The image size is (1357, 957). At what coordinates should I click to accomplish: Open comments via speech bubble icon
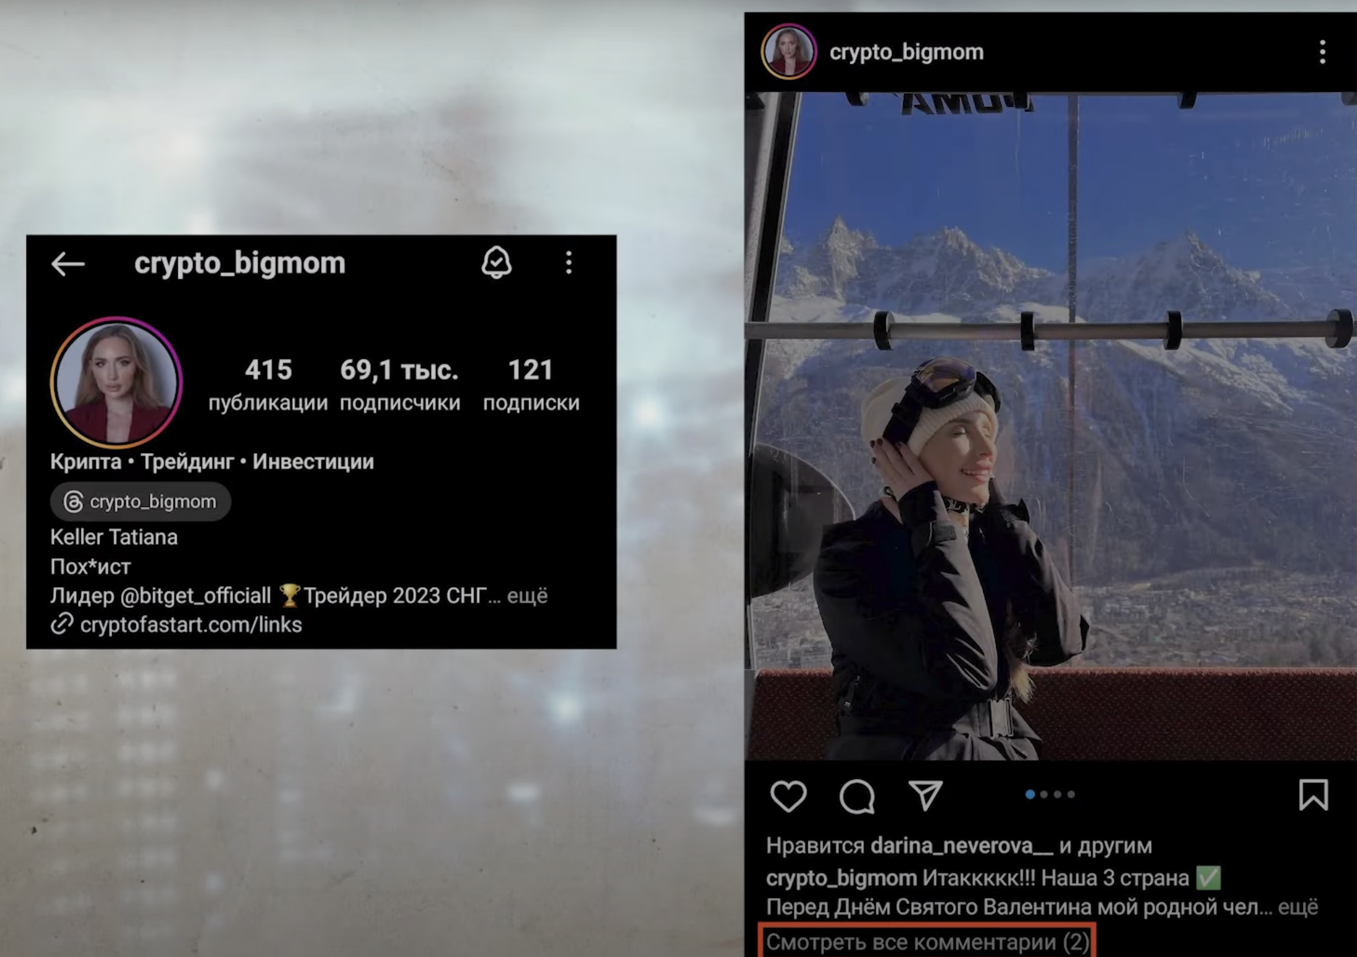pyautogui.click(x=856, y=796)
